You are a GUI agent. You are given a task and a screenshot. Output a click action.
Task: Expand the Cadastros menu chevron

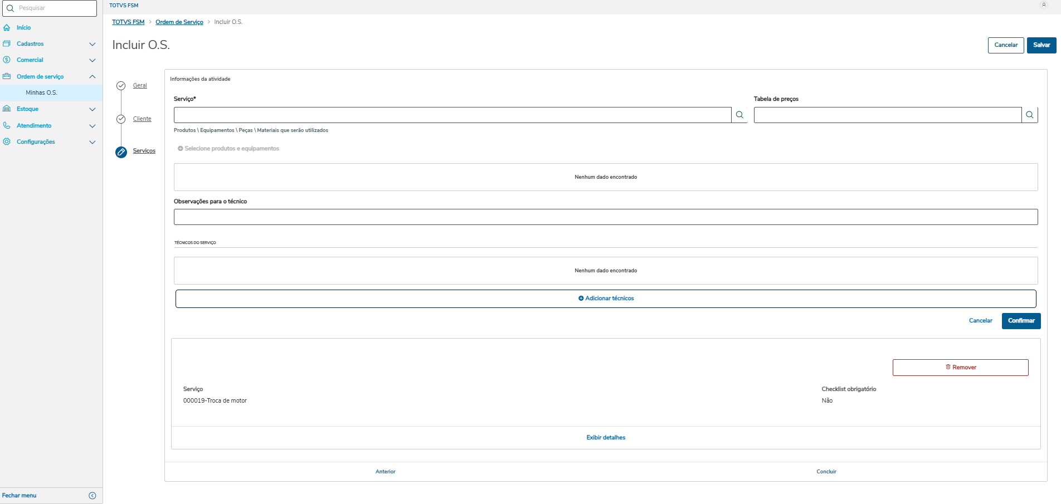point(93,44)
